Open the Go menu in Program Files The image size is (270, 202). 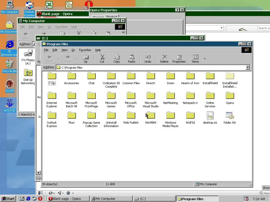point(73,50)
